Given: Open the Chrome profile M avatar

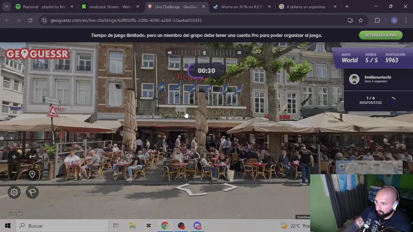Looking at the screenshot, I should 394,20.
